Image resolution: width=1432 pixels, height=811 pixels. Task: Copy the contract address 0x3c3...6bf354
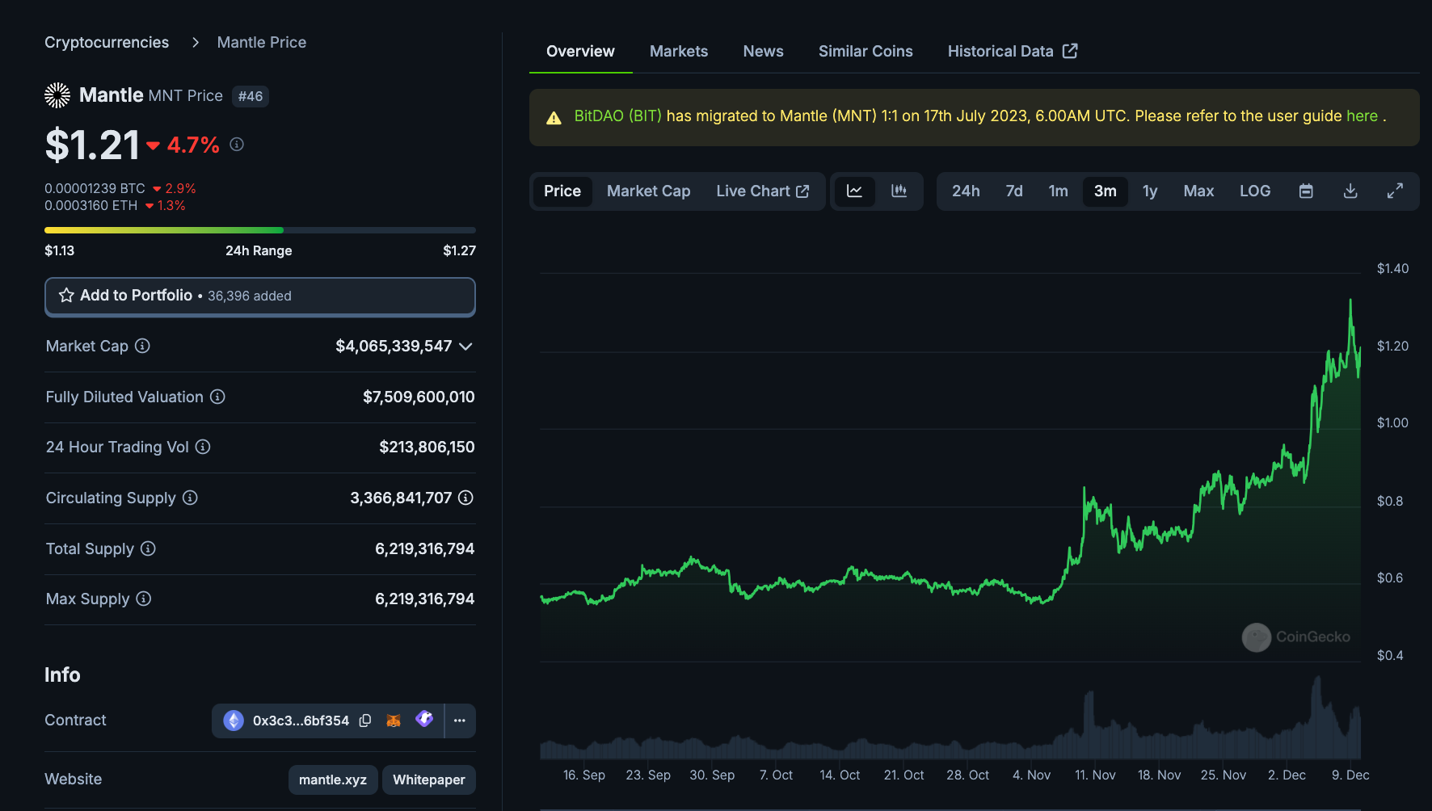(365, 721)
